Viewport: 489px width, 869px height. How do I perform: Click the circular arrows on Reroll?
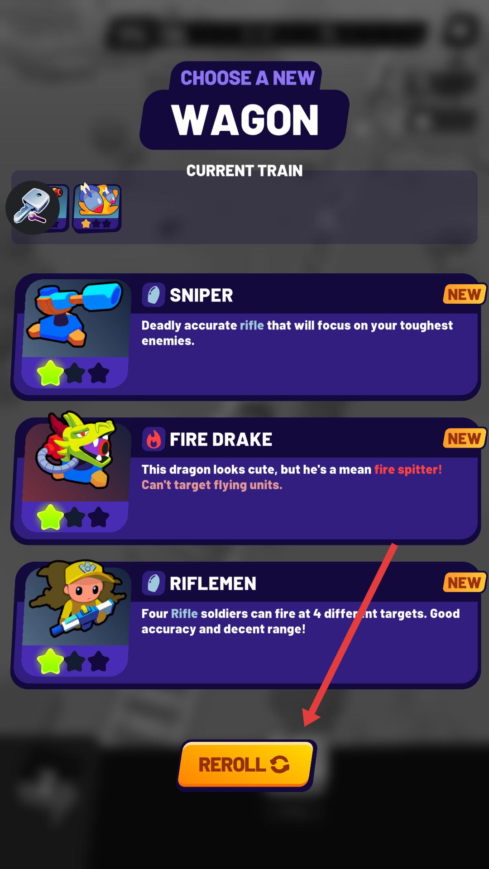coord(280,764)
